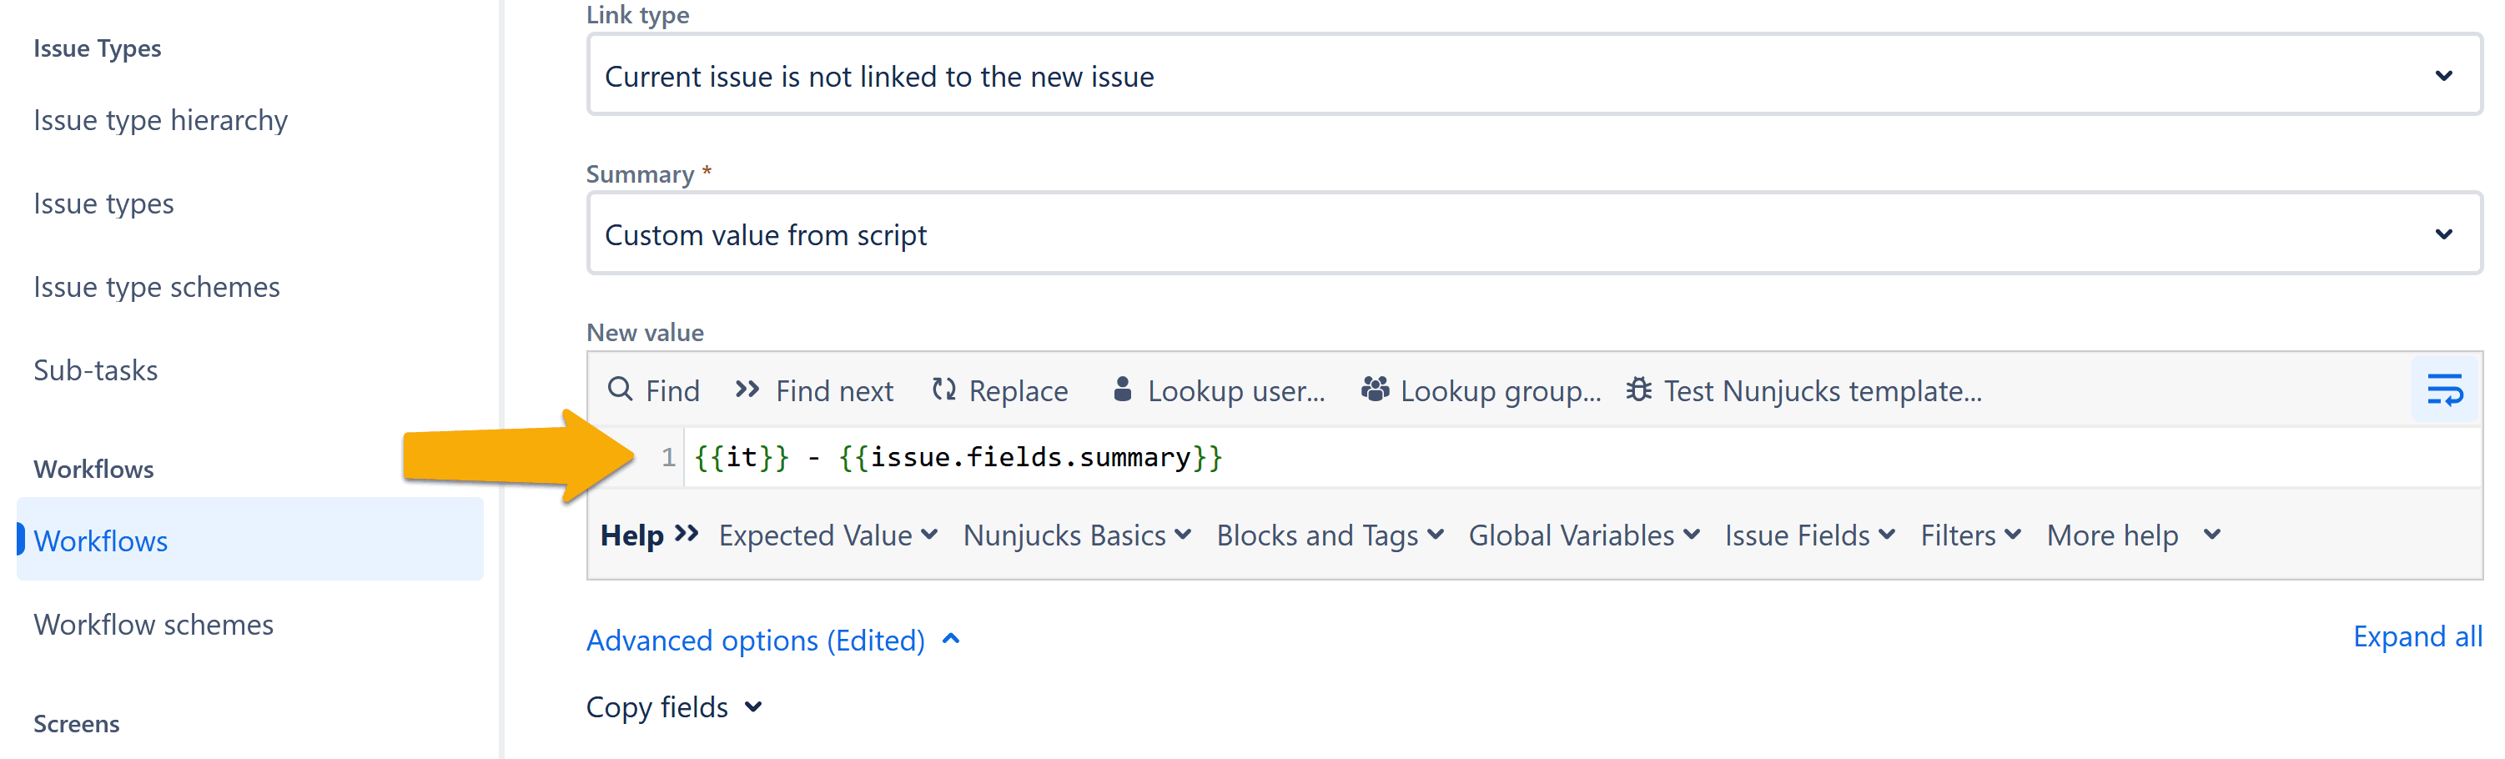Click line number 1 in editor gutter
Image resolution: width=2505 pixels, height=759 pixels.
[668, 457]
